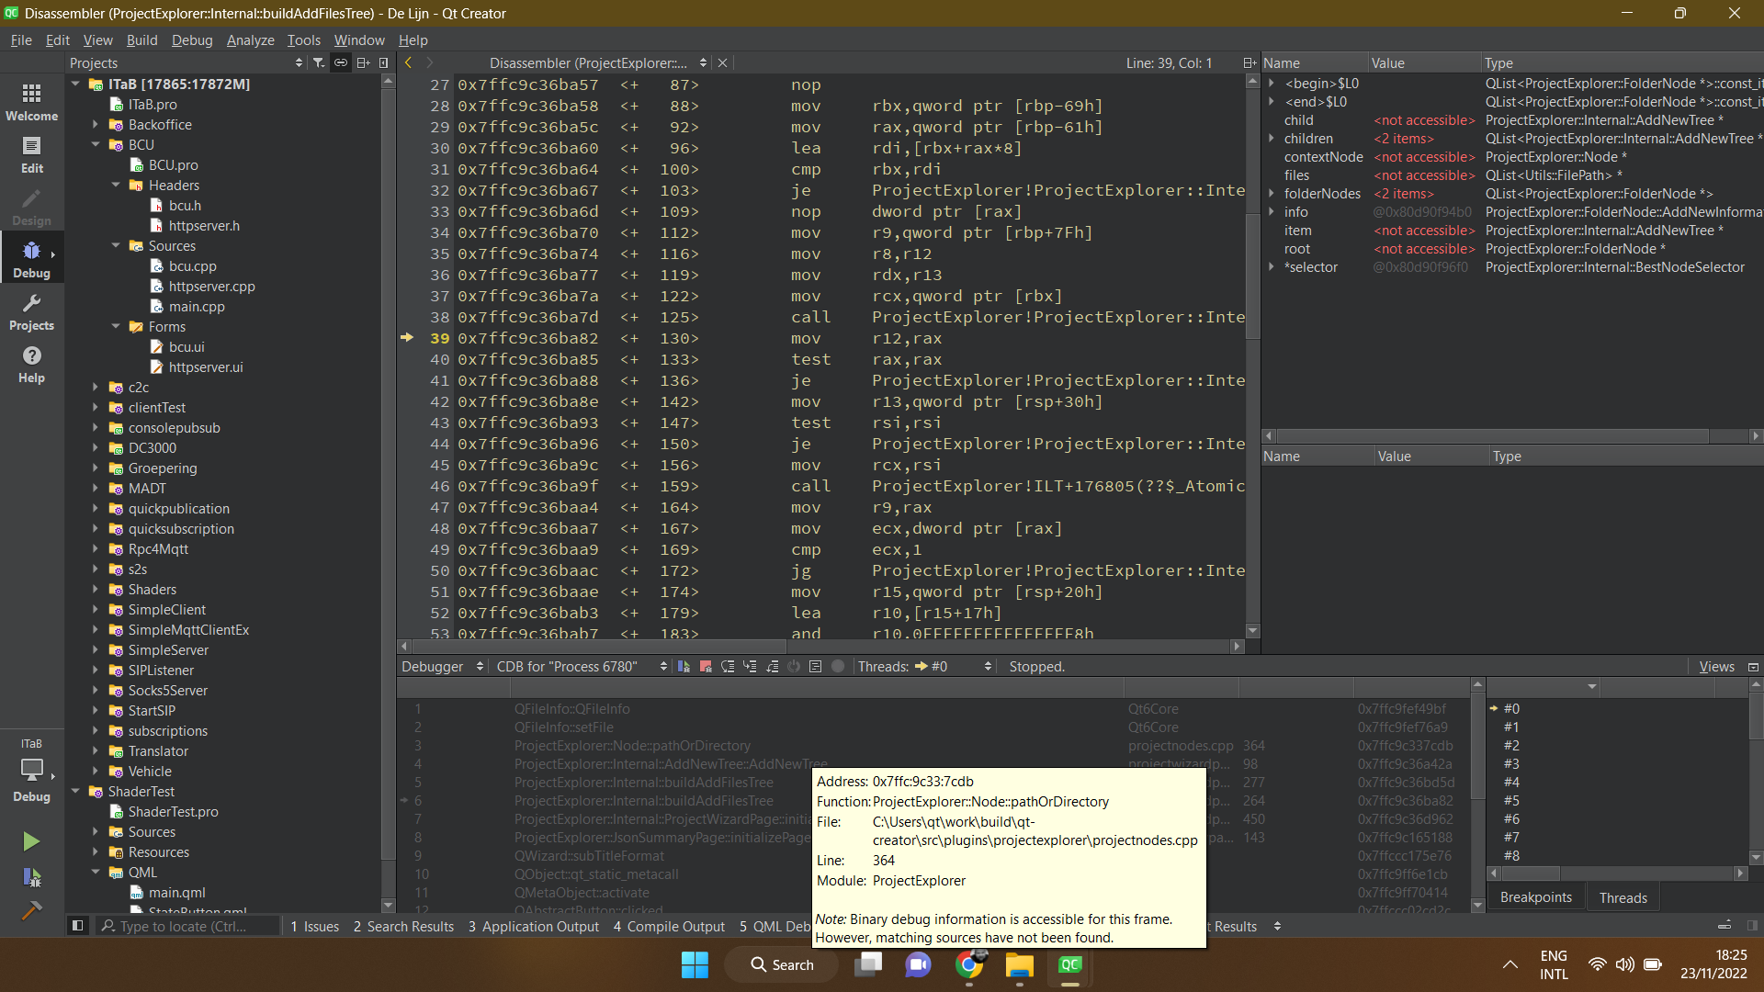Build project with the hammer icon
The width and height of the screenshot is (1764, 992).
[31, 910]
